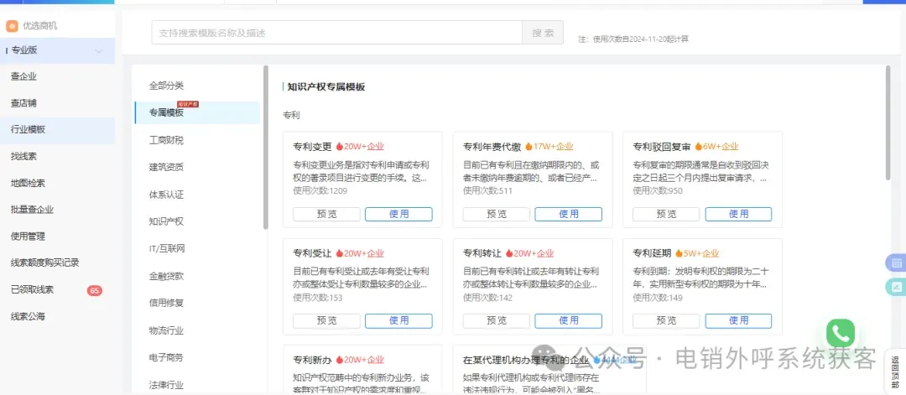Screen dimensions: 906x395
Task: Select the 法律行业 category
Action: 166,385
